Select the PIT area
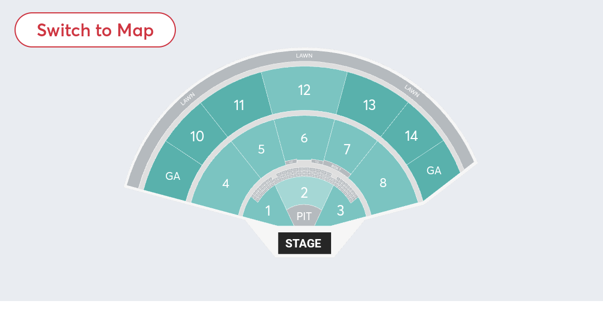 [304, 216]
